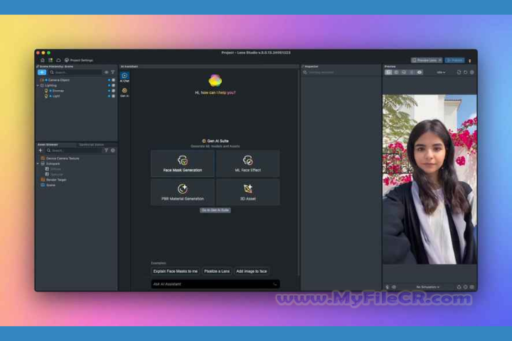Open PBR Material Generation card

click(x=183, y=193)
